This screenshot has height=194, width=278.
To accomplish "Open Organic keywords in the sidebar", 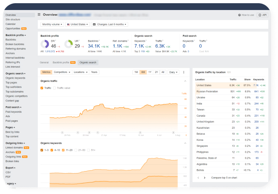I will tap(15, 79).
